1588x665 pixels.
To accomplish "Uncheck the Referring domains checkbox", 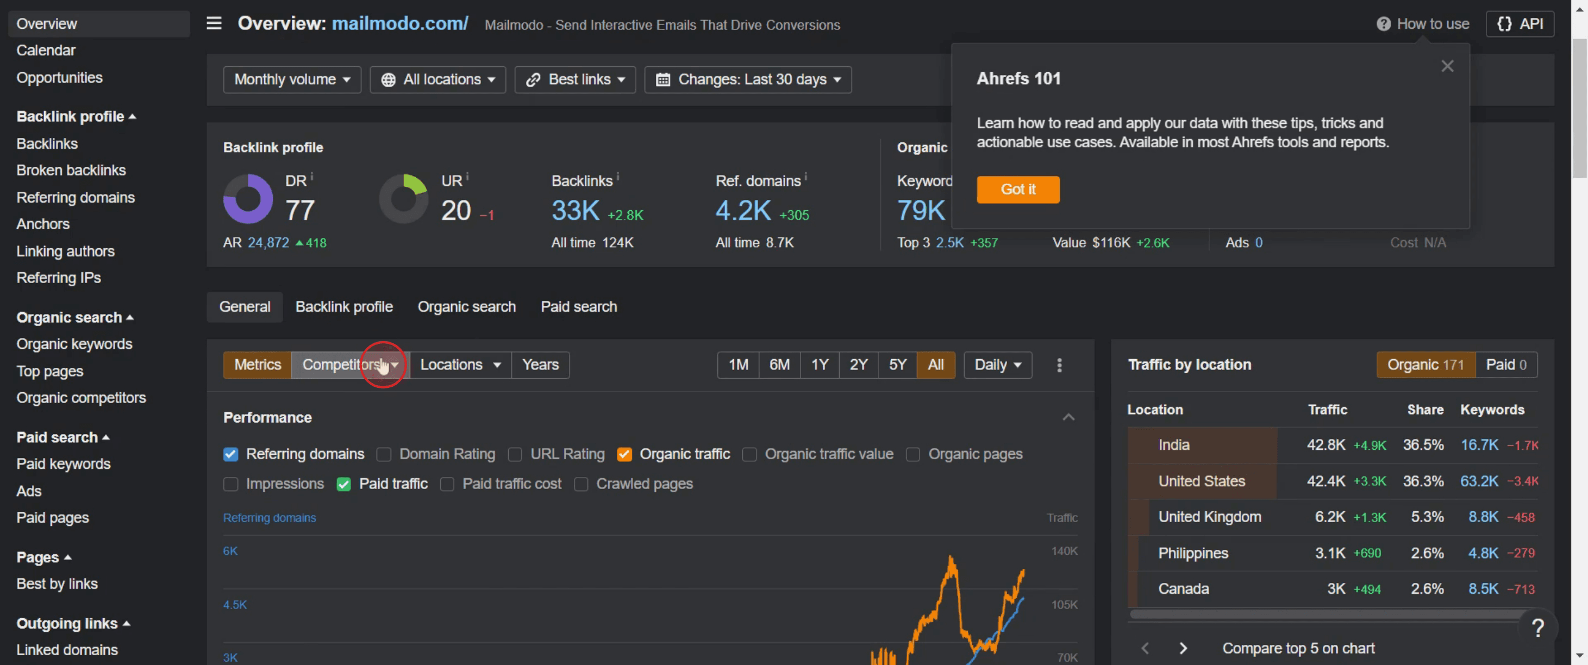I will tap(230, 454).
